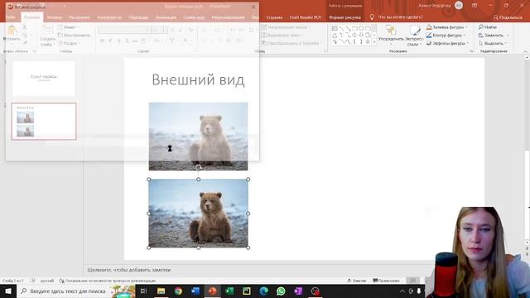Click the Поделиться share button

[x=508, y=17]
